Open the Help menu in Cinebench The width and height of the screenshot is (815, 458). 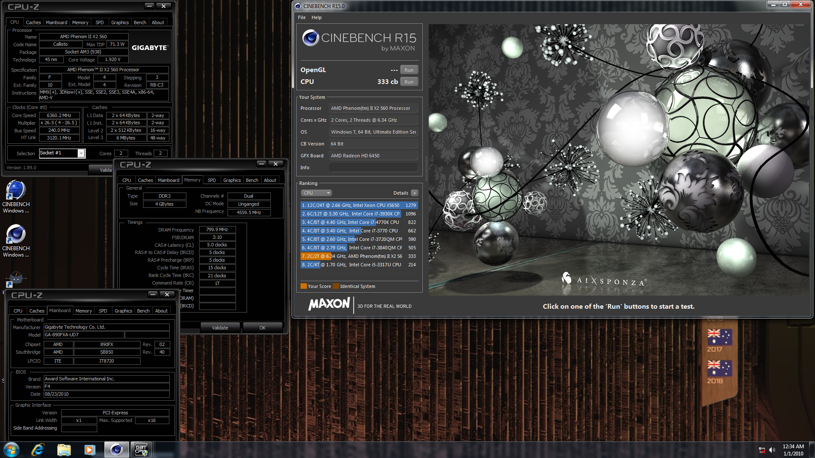316,17
